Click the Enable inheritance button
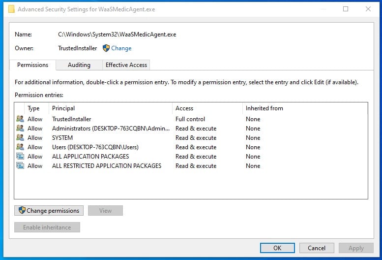382x260 pixels. [x=47, y=227]
